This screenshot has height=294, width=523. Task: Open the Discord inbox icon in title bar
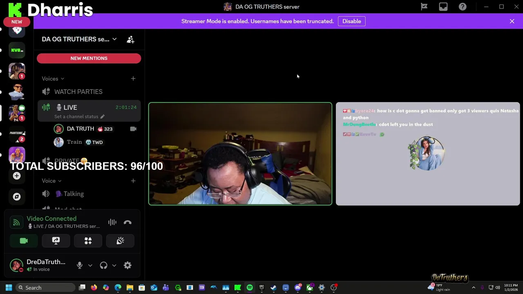coord(443,7)
